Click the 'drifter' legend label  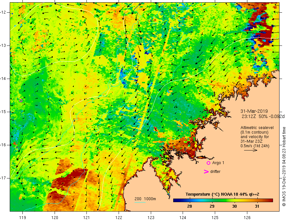pos(215,172)
